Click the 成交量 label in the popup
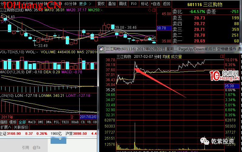Image resolution: width=242 pixels, height=152 pixels. [176, 57]
